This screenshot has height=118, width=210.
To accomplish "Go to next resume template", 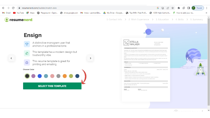I will [x=90, y=58].
